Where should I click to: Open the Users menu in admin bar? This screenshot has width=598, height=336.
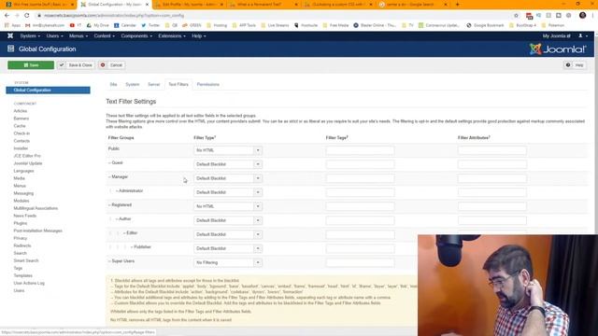[x=54, y=35]
